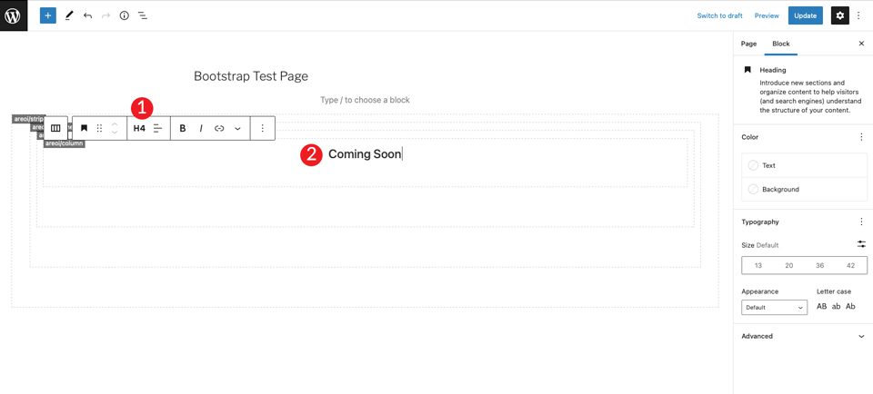
Task: Toggle the Settings gear icon
Action: click(839, 15)
